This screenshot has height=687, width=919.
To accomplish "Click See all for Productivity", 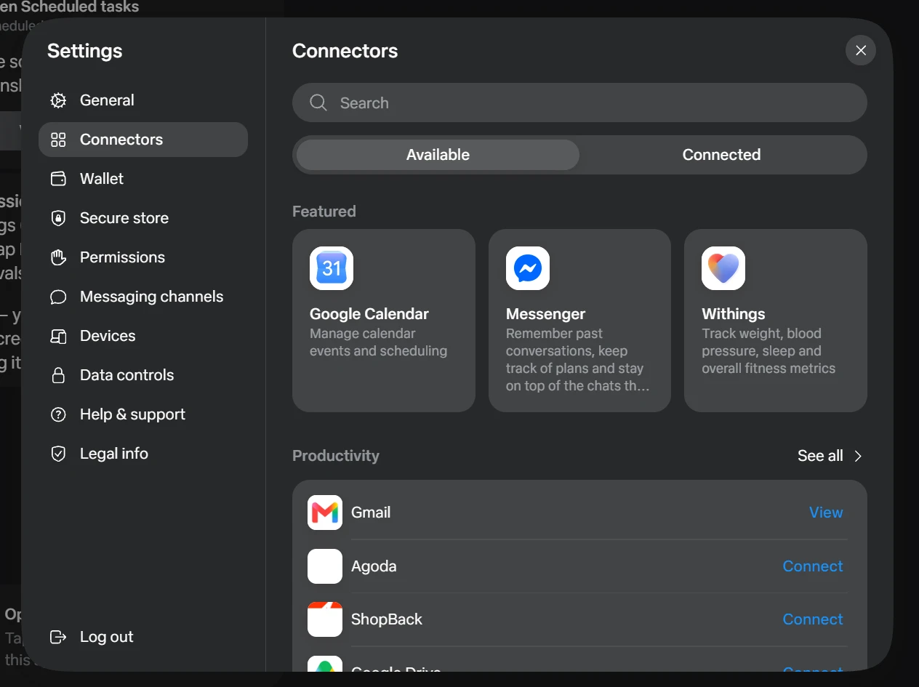I will (820, 456).
